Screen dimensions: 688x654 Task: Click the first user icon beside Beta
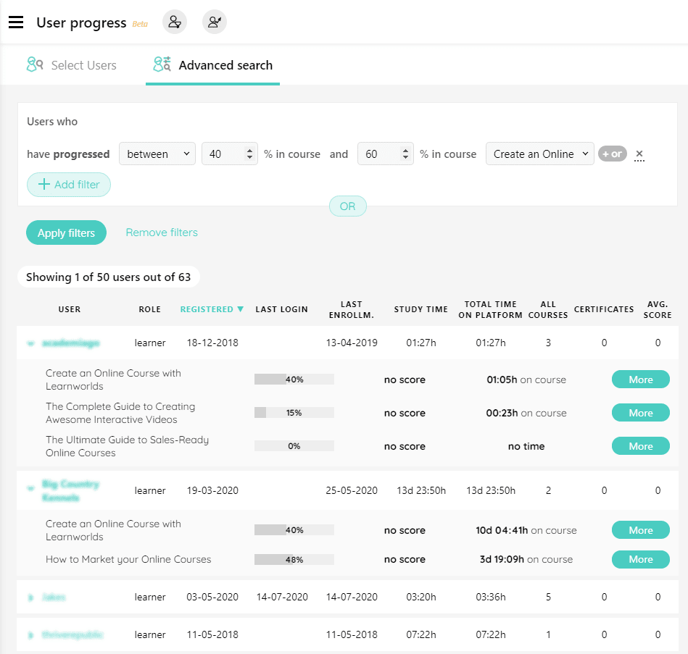tap(174, 22)
